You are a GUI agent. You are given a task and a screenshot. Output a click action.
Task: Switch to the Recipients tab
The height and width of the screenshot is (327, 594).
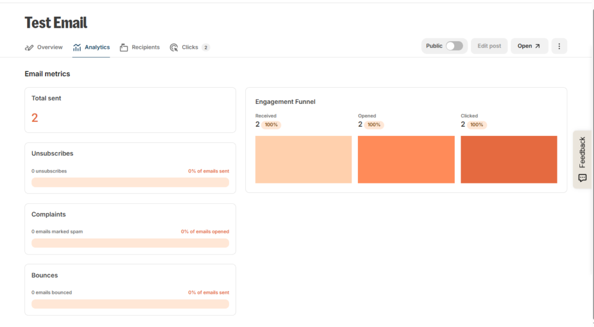(x=140, y=48)
